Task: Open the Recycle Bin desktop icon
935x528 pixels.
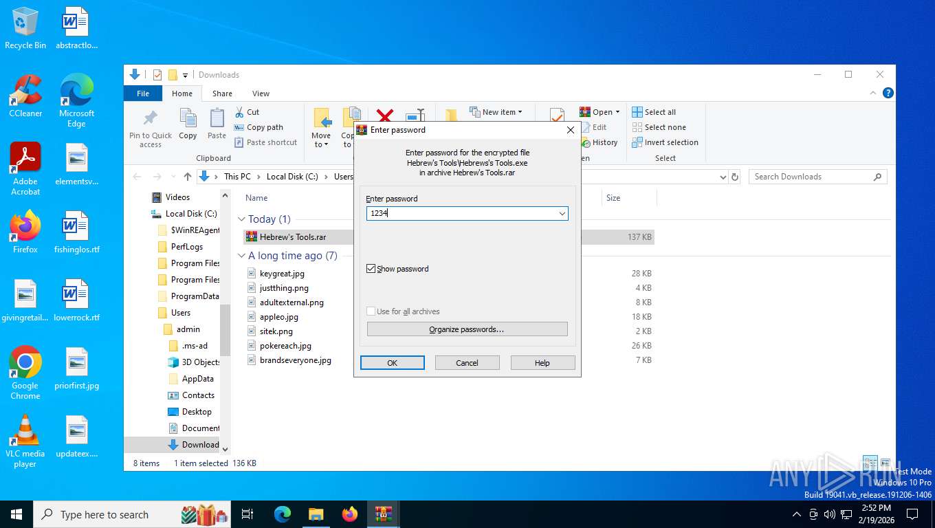Action: pos(25,28)
